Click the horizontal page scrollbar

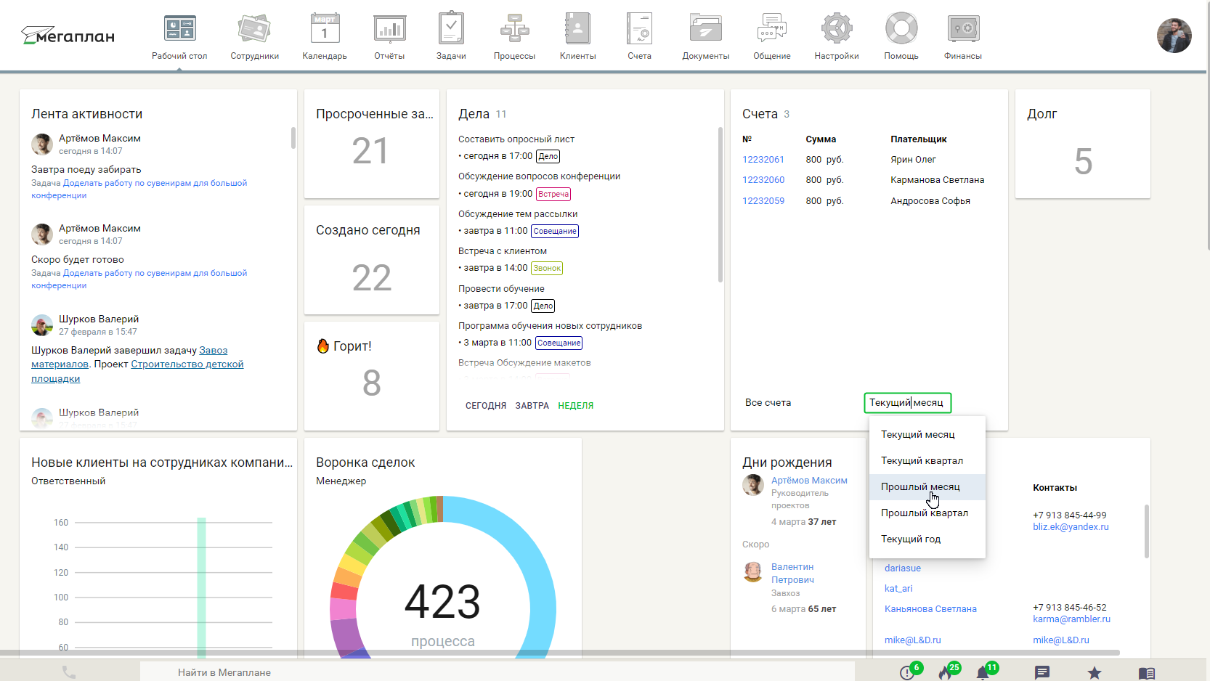coord(559,653)
